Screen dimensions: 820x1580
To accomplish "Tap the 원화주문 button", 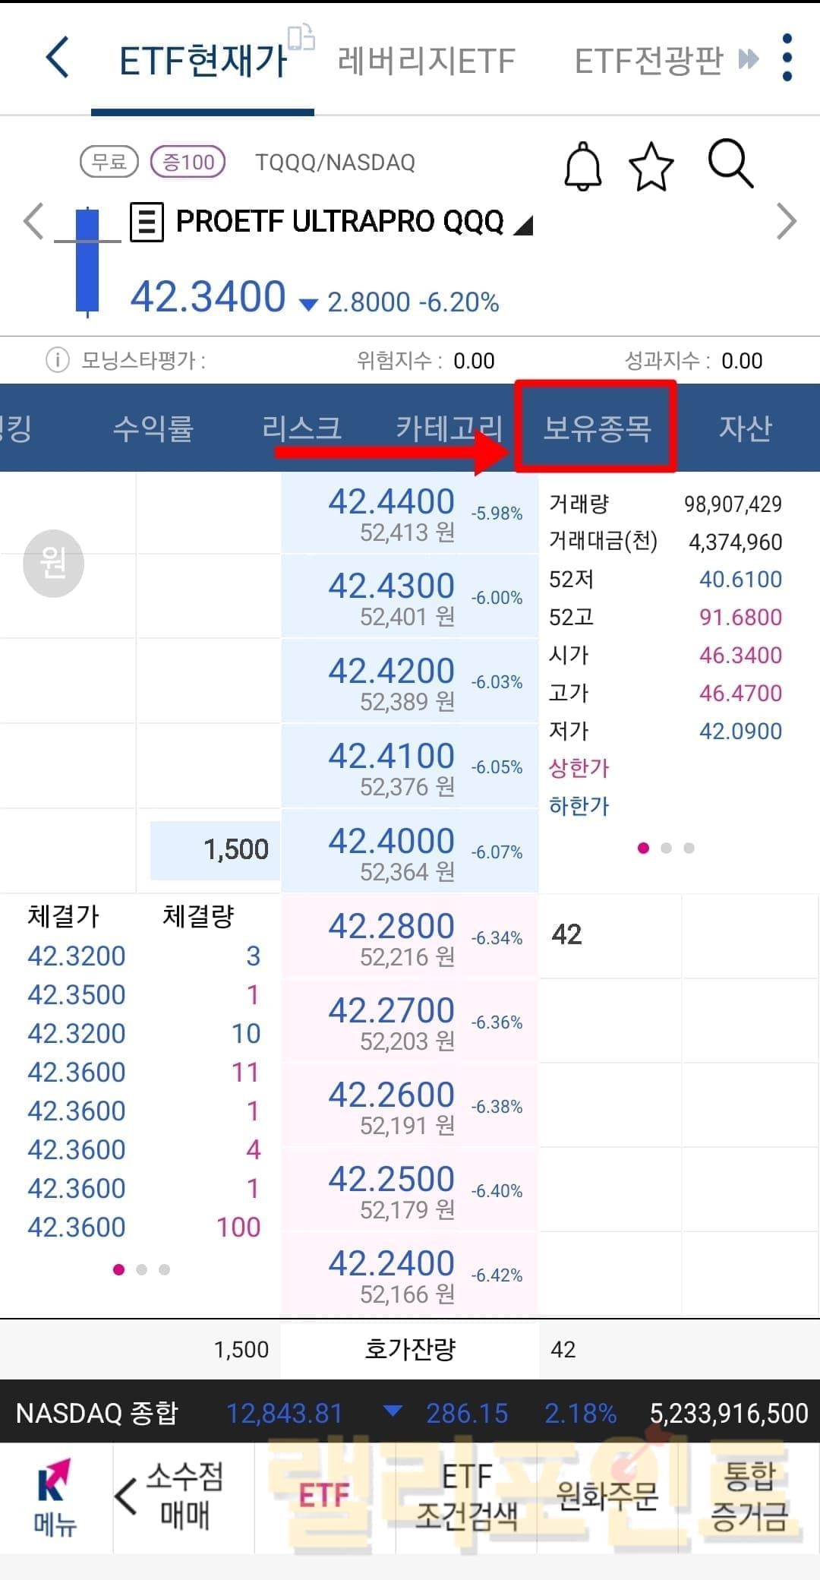I will tap(607, 1496).
